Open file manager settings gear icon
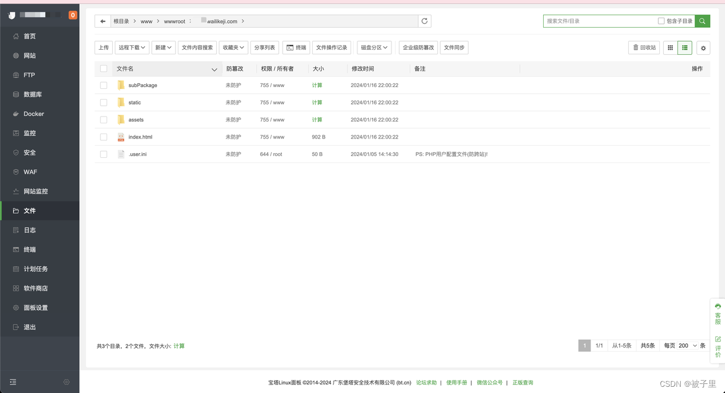Screen dimensions: 725x393 pos(703,48)
